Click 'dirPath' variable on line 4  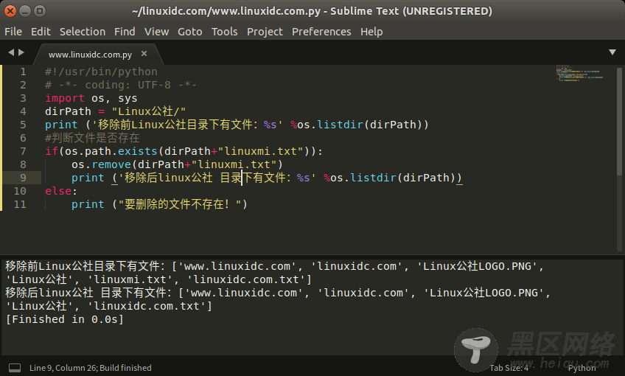[68, 111]
